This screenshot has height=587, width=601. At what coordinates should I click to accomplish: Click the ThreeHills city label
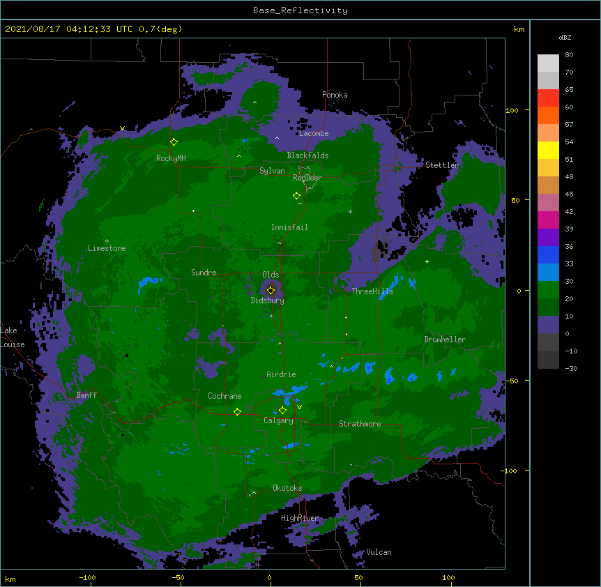coord(372,291)
